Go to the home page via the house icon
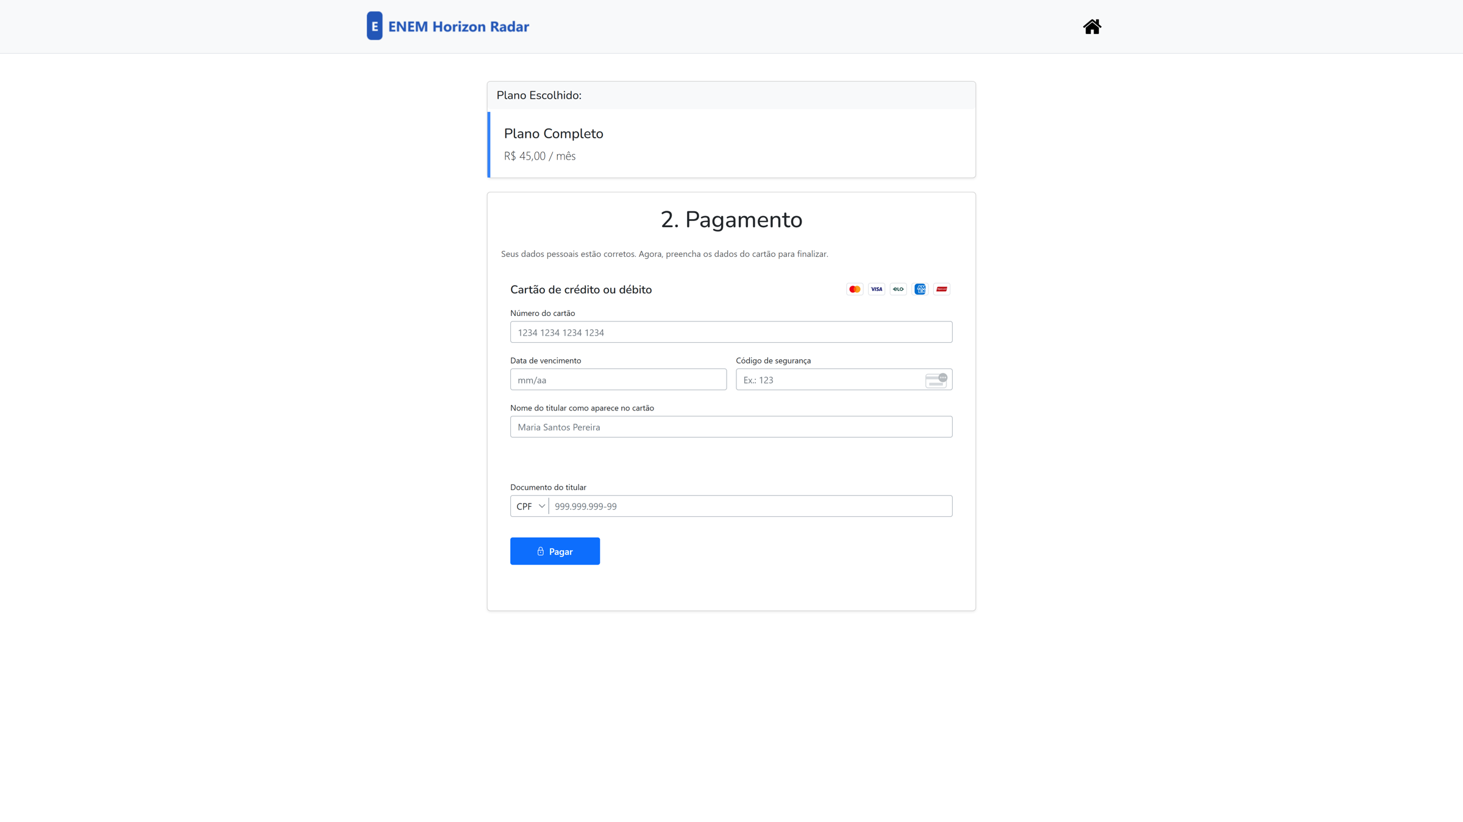This screenshot has height=822, width=1463. point(1092,27)
